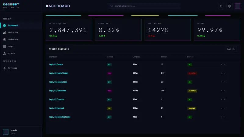The width and height of the screenshot is (244, 137).
Task: Open the user avatar in top bar
Action: (238, 6)
